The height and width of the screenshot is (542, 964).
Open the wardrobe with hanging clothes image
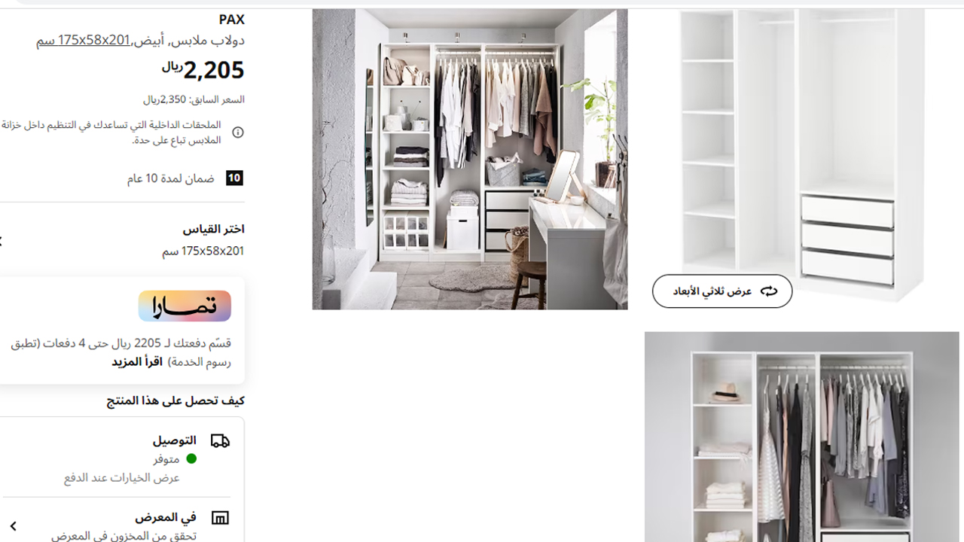click(802, 437)
